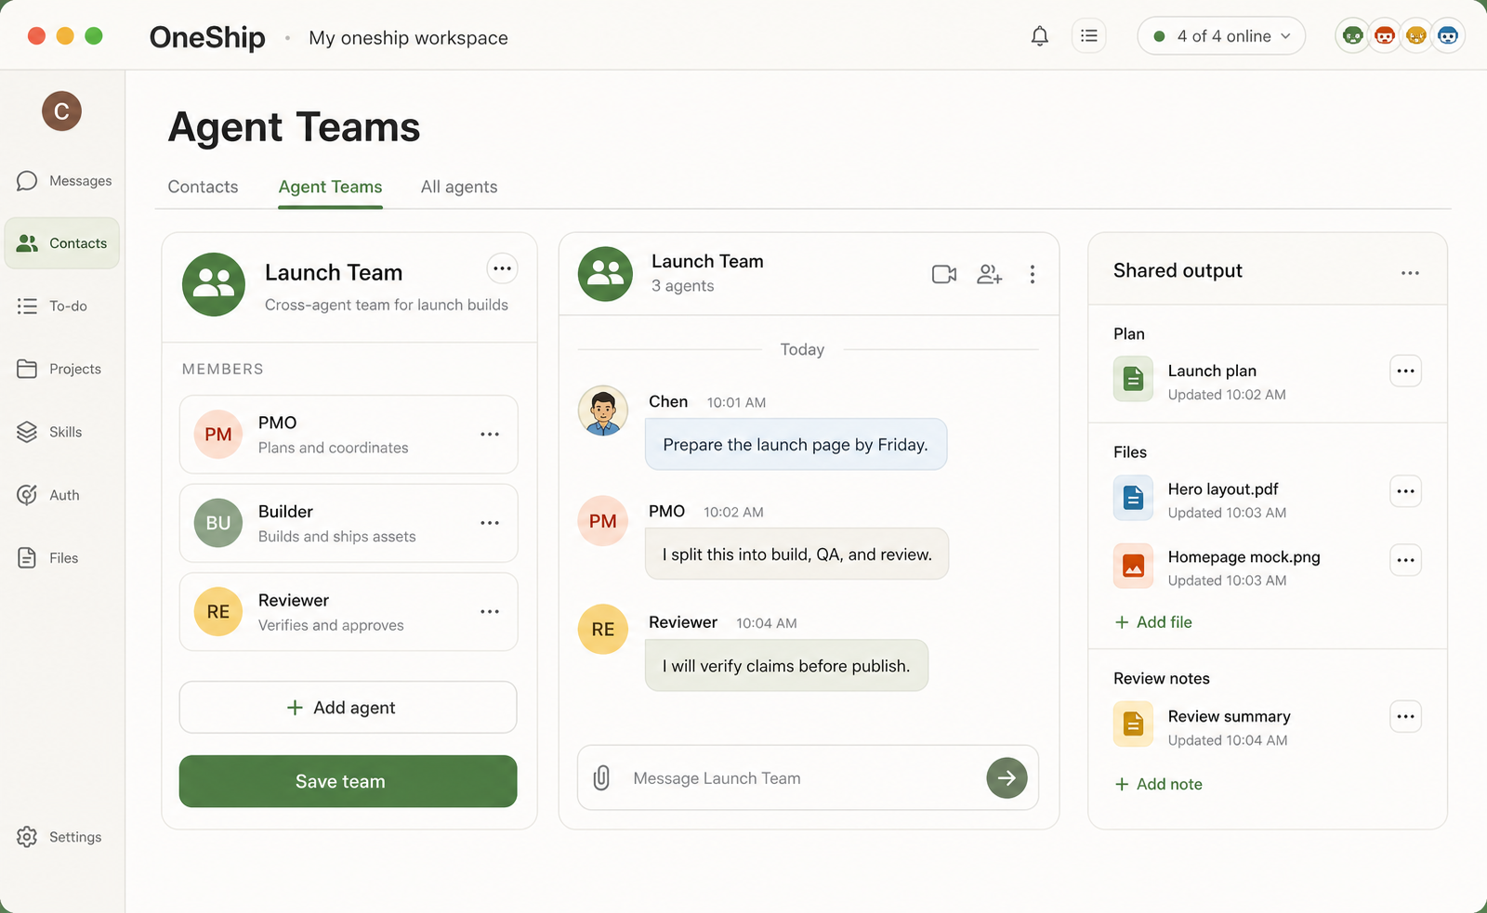Click the red agent avatar in header
Image resolution: width=1487 pixels, height=913 pixels.
(x=1385, y=36)
